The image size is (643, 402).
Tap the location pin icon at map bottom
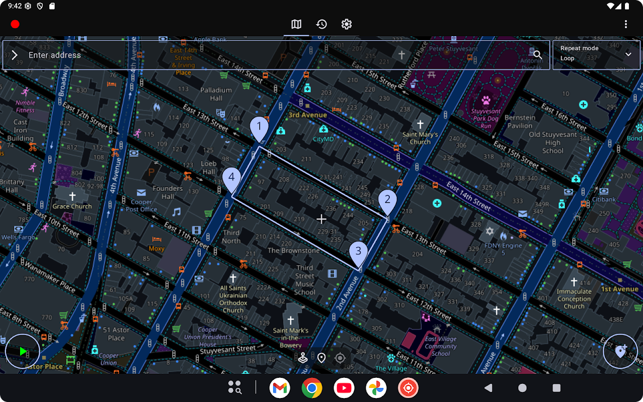[x=321, y=358]
